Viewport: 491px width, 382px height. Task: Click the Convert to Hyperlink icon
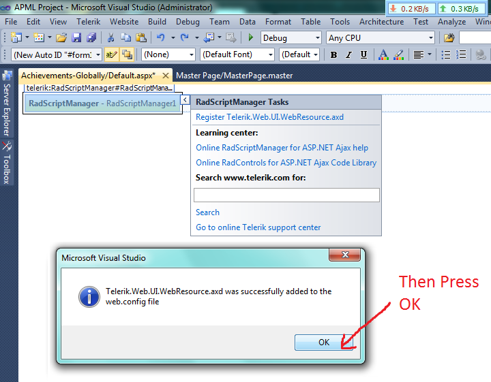coord(481,54)
